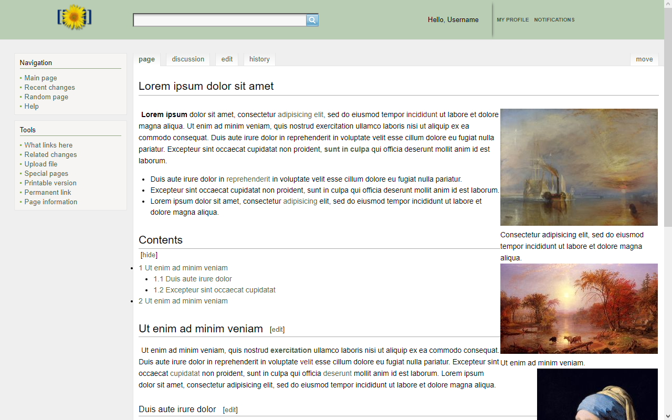Switch to the edit tab

pos(227,59)
